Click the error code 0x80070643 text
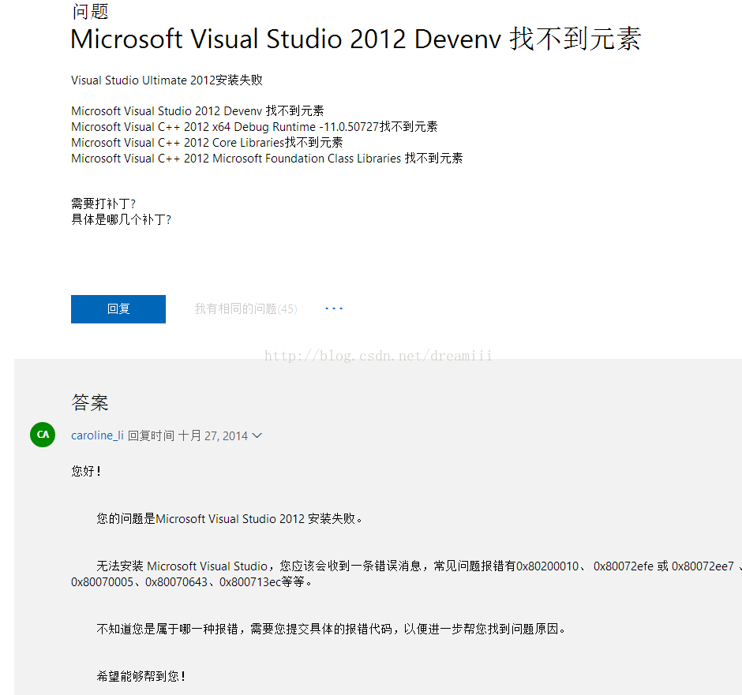742x695 pixels. (176, 582)
